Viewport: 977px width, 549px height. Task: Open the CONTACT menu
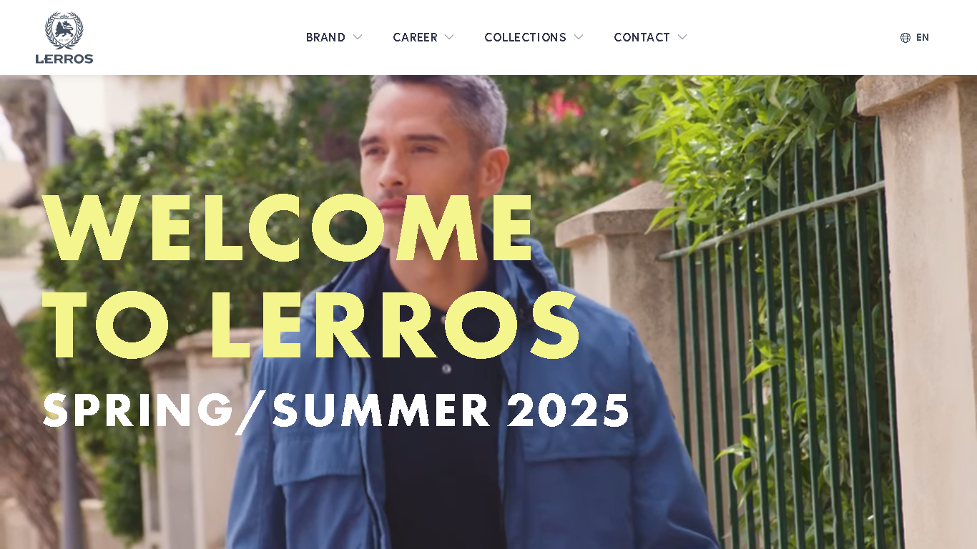(x=642, y=37)
